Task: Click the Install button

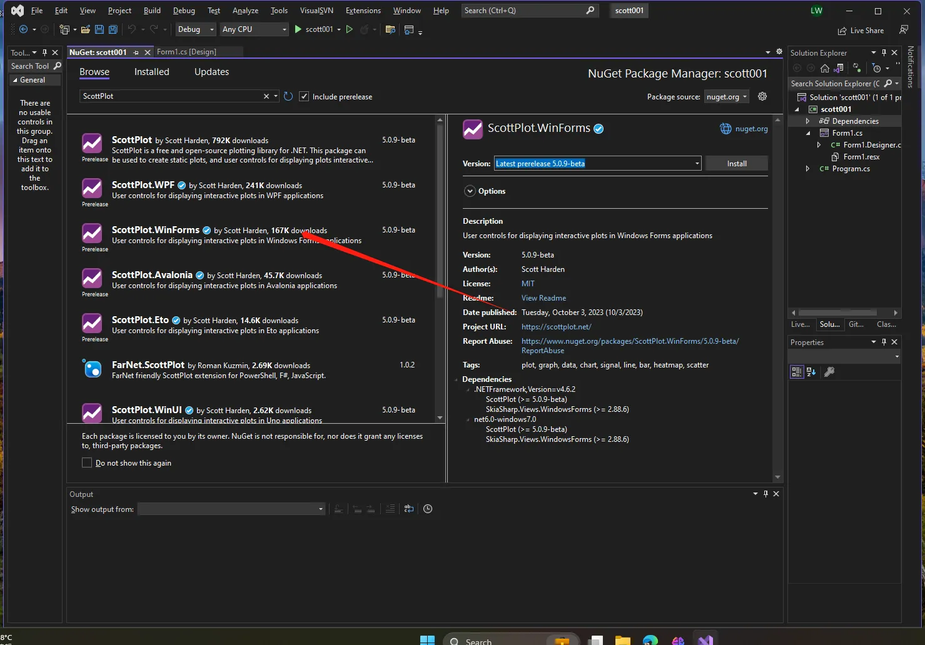Action: point(737,164)
